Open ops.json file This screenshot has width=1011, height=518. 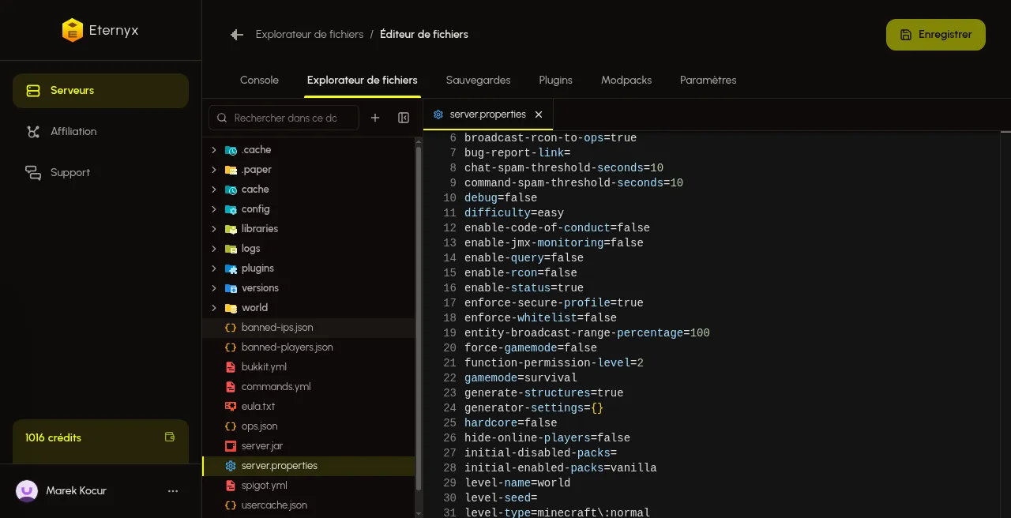click(309, 426)
